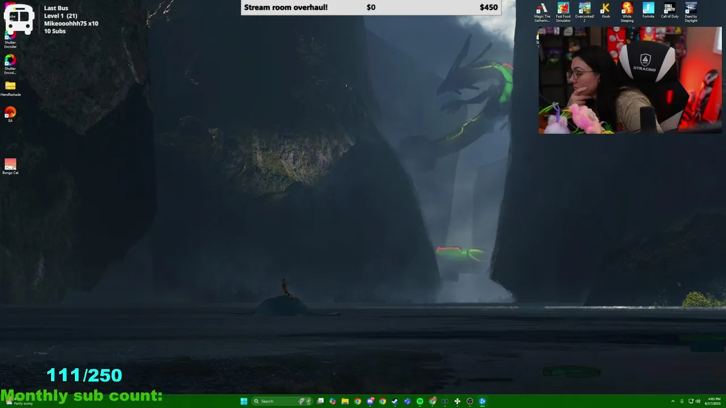Open Spotify from the taskbar
The image size is (726, 408).
click(420, 401)
